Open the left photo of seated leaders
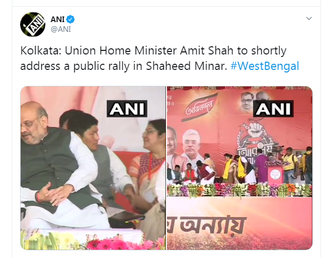335x257 pixels. coord(93,168)
